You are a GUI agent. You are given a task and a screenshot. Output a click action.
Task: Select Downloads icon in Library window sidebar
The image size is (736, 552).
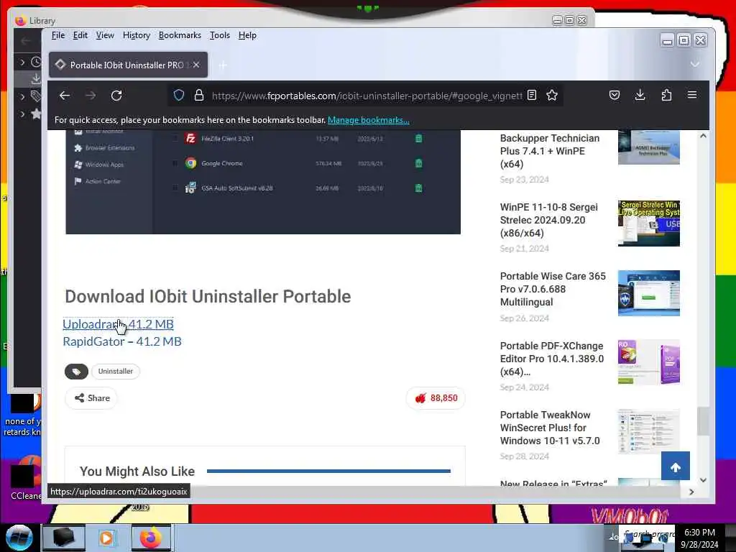tap(36, 79)
